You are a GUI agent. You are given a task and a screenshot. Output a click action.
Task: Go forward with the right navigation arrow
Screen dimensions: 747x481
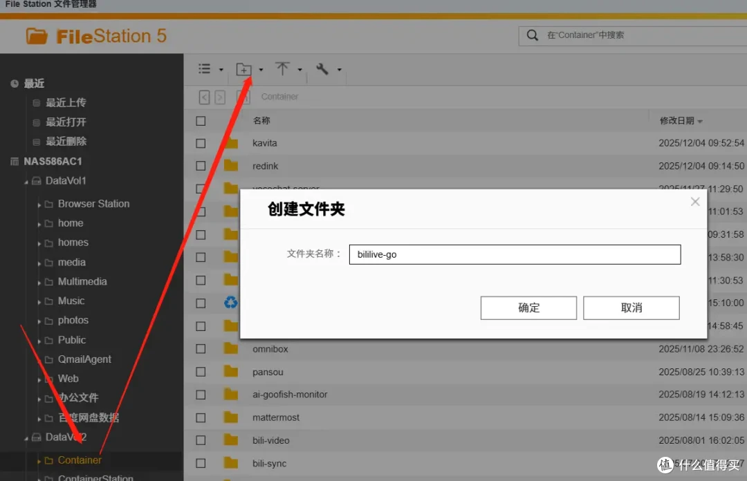tap(220, 97)
